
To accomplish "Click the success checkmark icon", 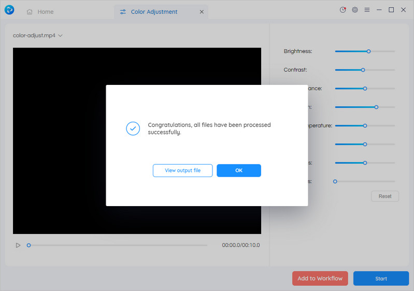I will point(133,128).
